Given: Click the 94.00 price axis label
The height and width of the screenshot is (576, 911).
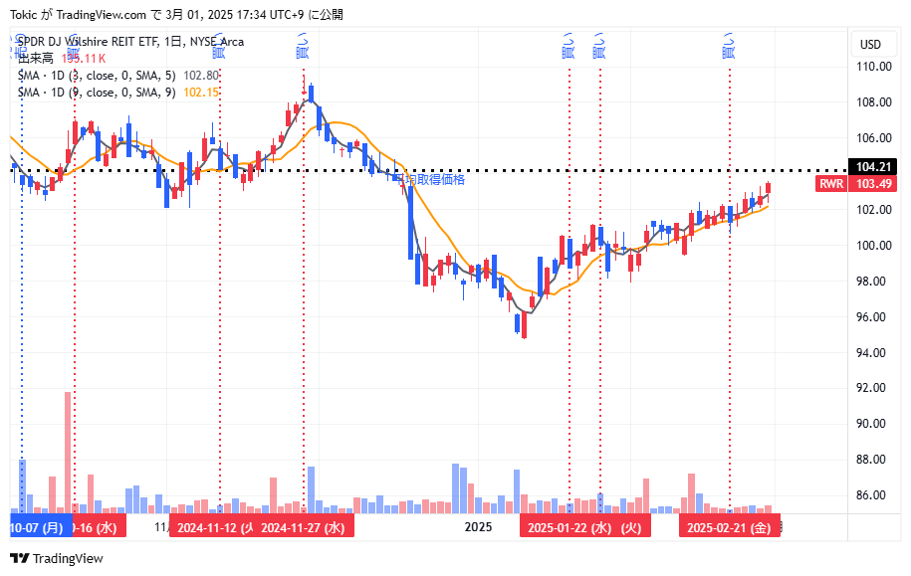Looking at the screenshot, I should (870, 353).
